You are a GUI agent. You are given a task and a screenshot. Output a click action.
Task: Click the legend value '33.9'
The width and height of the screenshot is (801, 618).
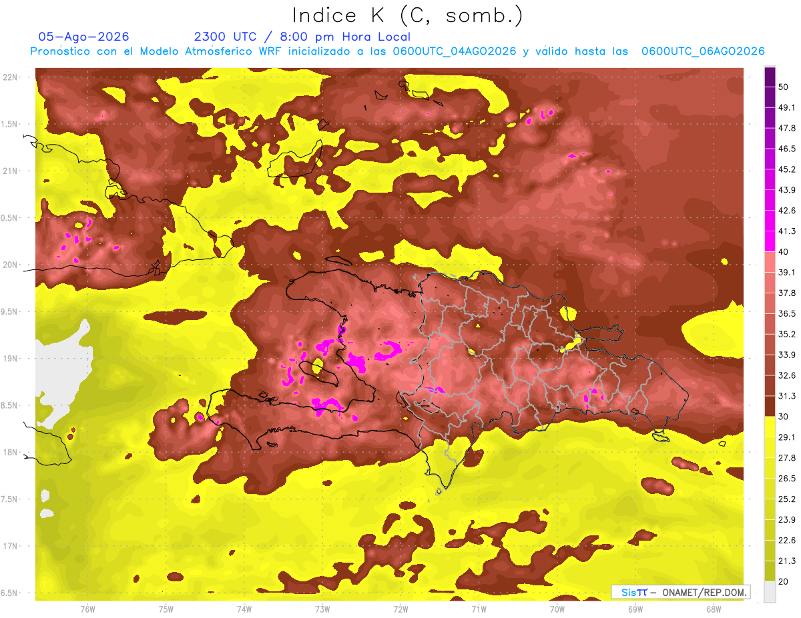point(787,355)
